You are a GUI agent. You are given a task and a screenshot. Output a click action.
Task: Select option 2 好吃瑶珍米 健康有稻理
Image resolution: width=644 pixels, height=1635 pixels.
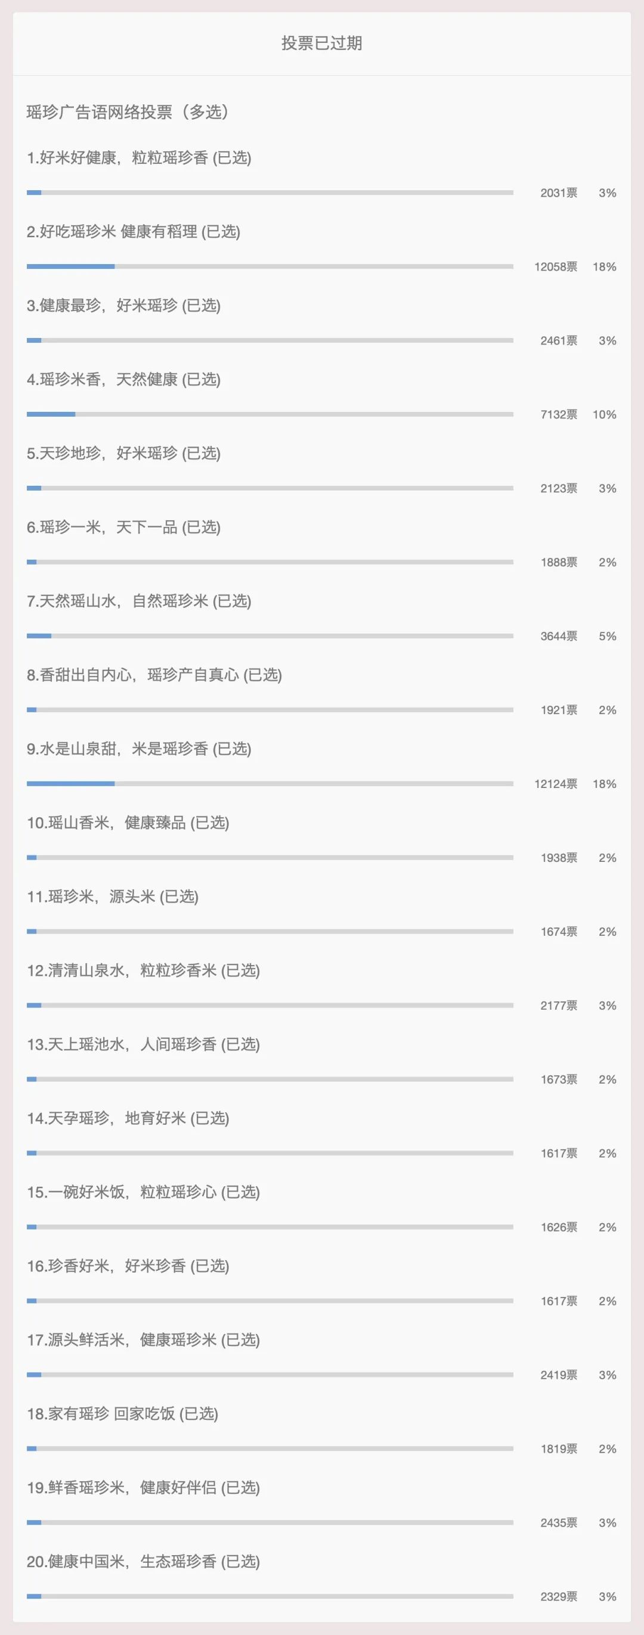coord(134,232)
